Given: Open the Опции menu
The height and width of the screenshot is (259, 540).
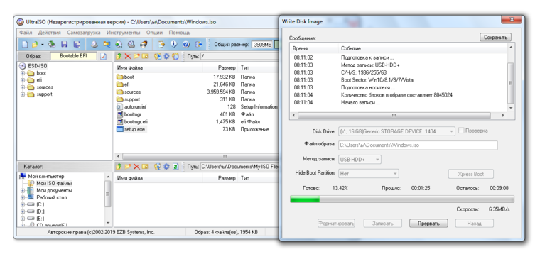Looking at the screenshot, I should [154, 33].
